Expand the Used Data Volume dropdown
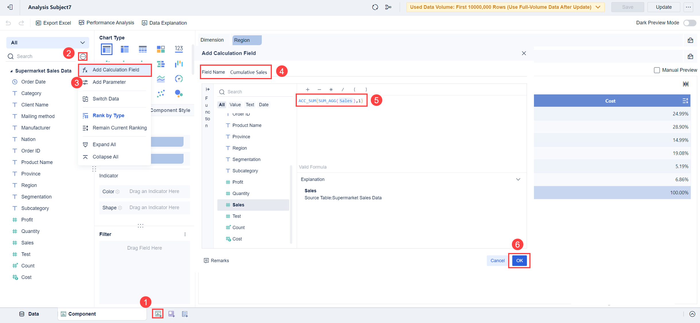The height and width of the screenshot is (323, 700). click(598, 7)
